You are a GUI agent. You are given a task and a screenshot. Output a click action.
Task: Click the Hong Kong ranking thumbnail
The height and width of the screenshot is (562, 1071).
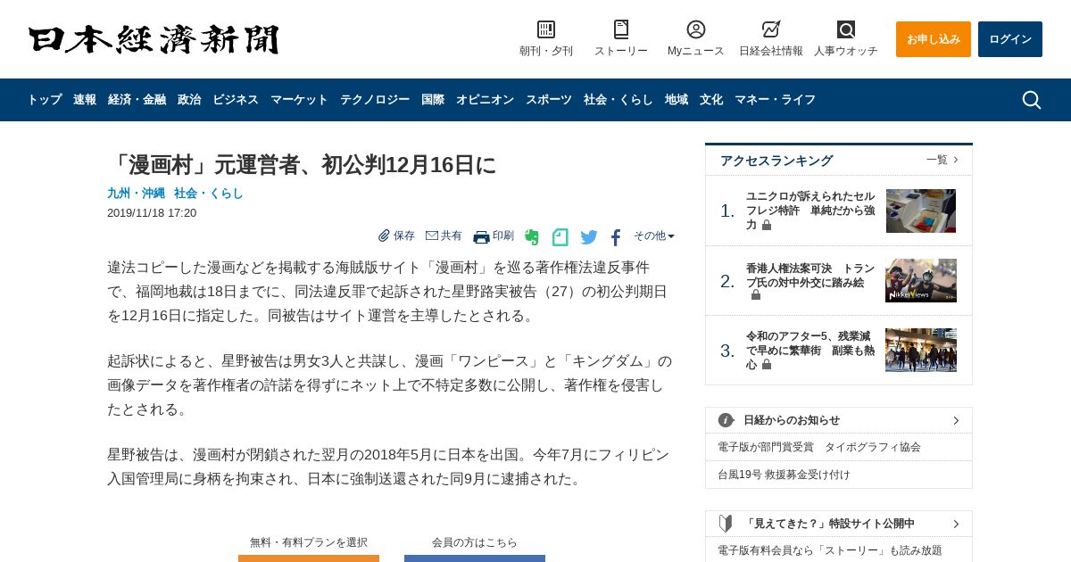(921, 281)
